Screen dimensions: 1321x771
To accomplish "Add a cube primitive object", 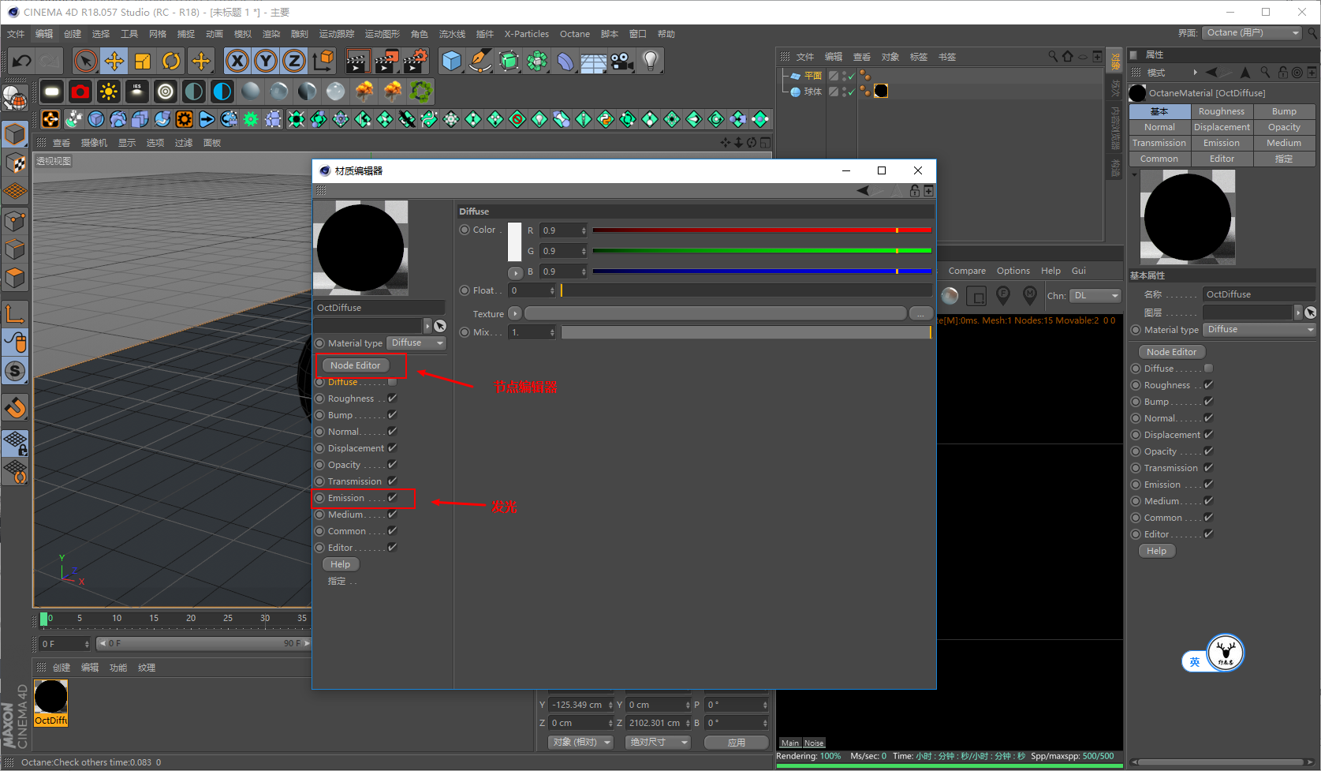I will click(x=452, y=61).
